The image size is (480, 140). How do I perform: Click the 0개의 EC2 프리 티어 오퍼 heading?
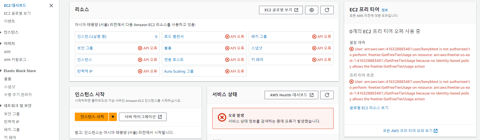(385, 31)
